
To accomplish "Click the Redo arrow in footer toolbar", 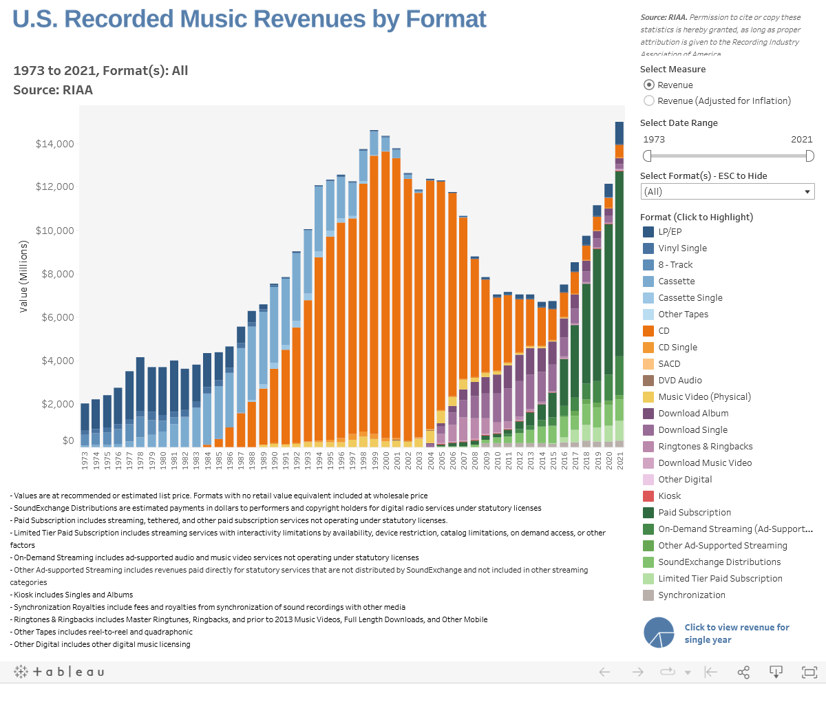I will point(638,672).
